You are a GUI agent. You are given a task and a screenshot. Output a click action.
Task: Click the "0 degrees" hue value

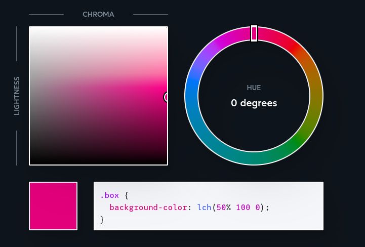254,103
